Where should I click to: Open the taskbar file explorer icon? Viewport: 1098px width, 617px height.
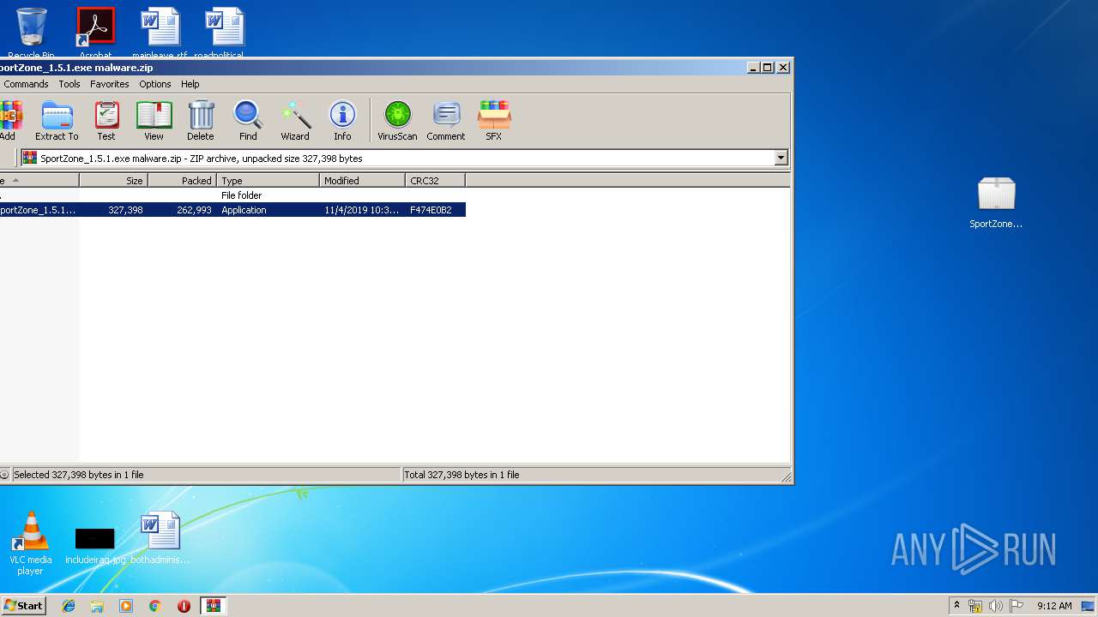tap(97, 606)
